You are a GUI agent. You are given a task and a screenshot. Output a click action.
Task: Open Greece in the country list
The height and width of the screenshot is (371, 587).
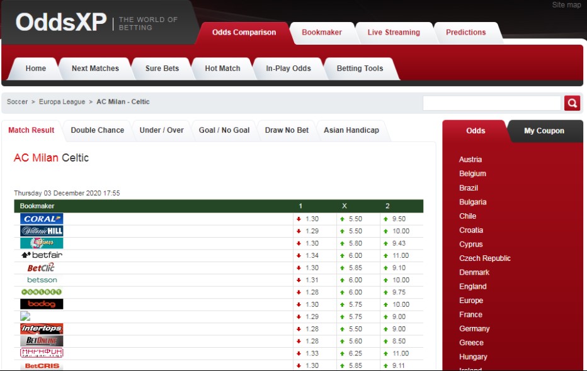[x=471, y=343]
